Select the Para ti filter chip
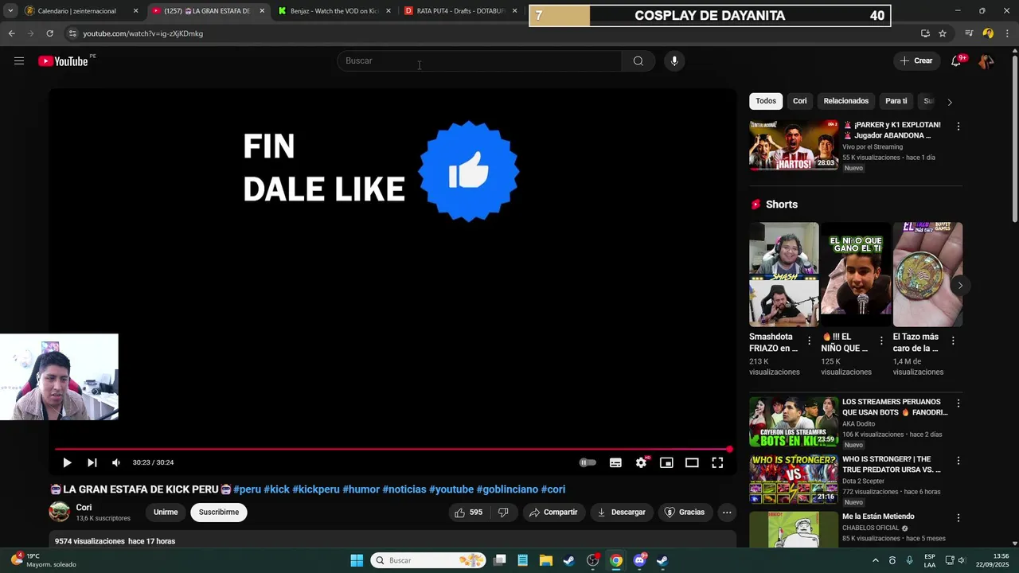This screenshot has width=1019, height=573. (896, 101)
